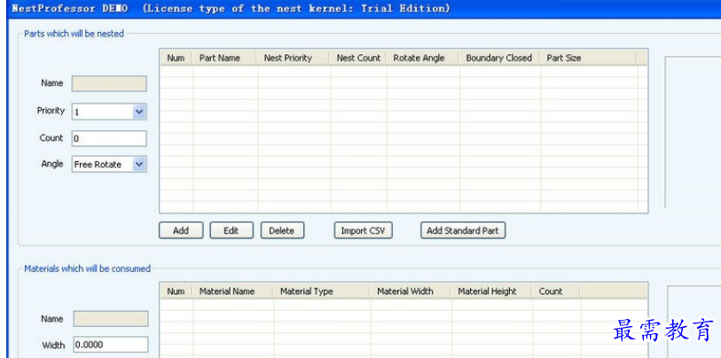
Task: Click the Part Name column header
Action: click(x=225, y=58)
